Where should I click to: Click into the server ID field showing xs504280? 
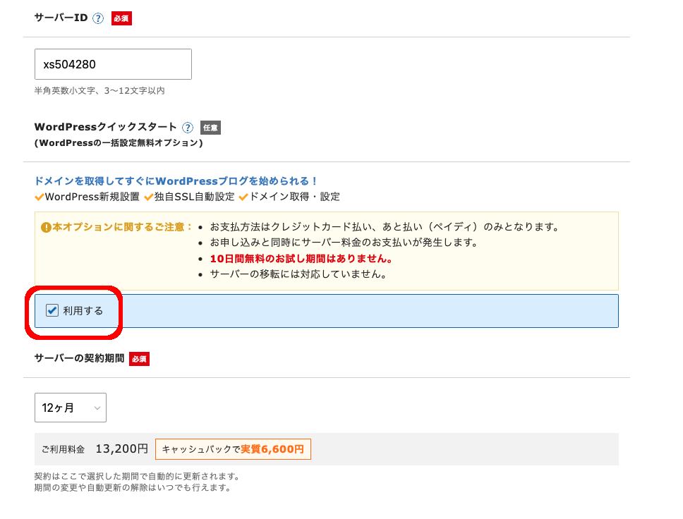[113, 64]
